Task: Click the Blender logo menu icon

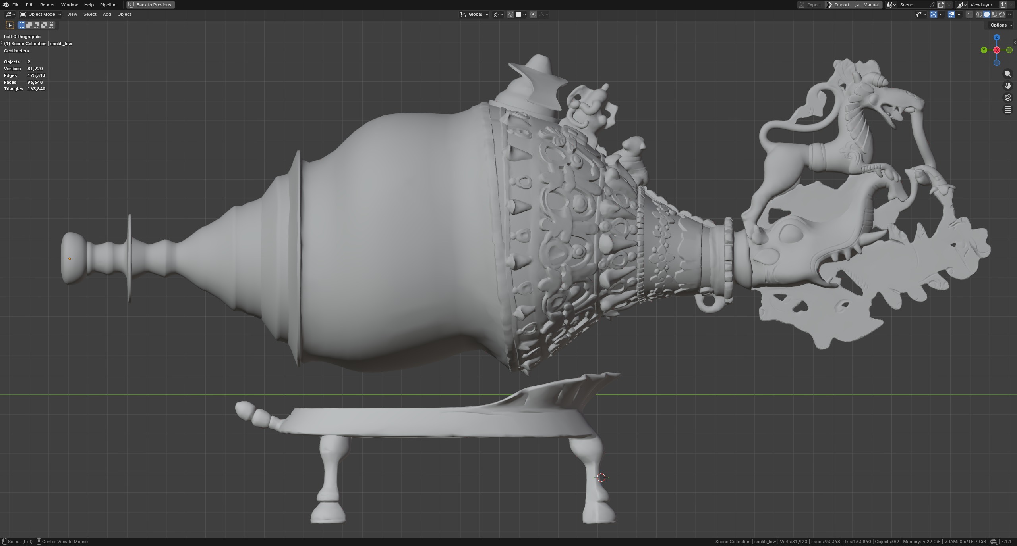Action: pyautogui.click(x=6, y=5)
